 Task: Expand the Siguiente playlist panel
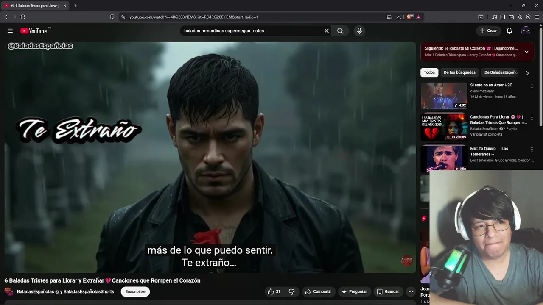coord(526,52)
